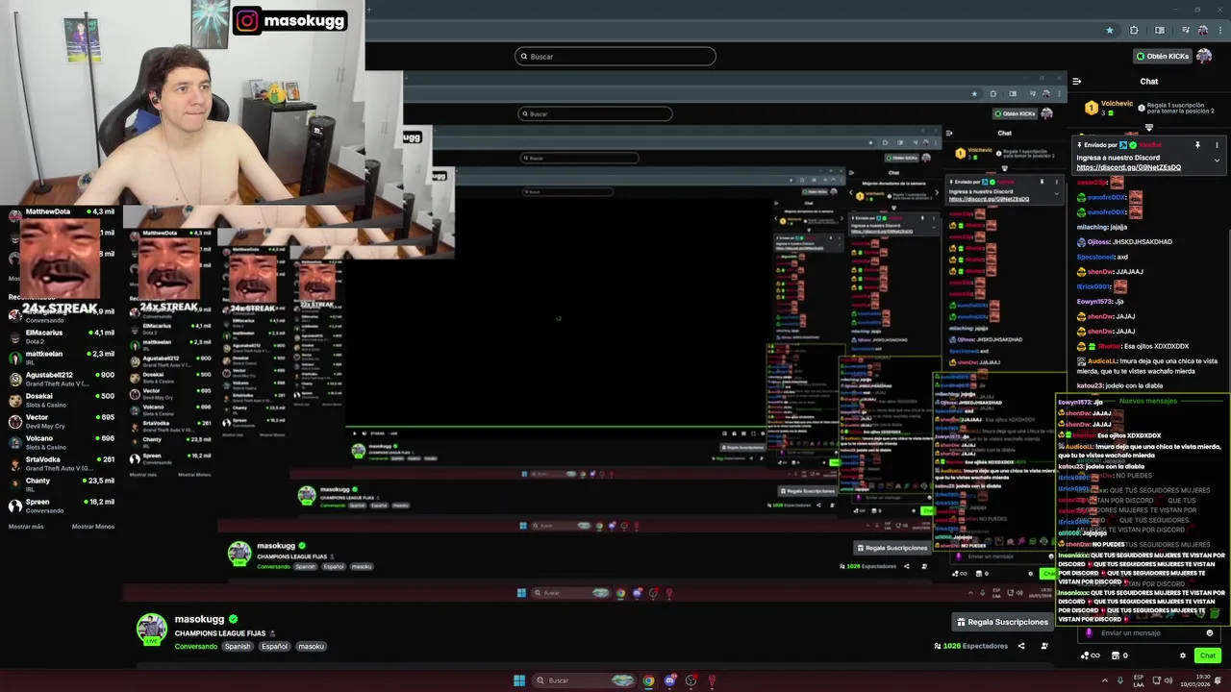
Task: Select the Spanish tag in the bottom stream info
Action: tap(238, 647)
